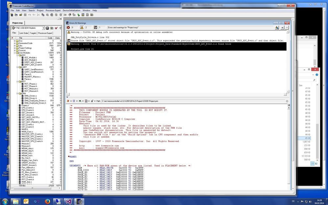Switch to the Processor Expert tab in project panel
Image resolution: width=328 pixels, height=205 pixels.
pos(45,33)
